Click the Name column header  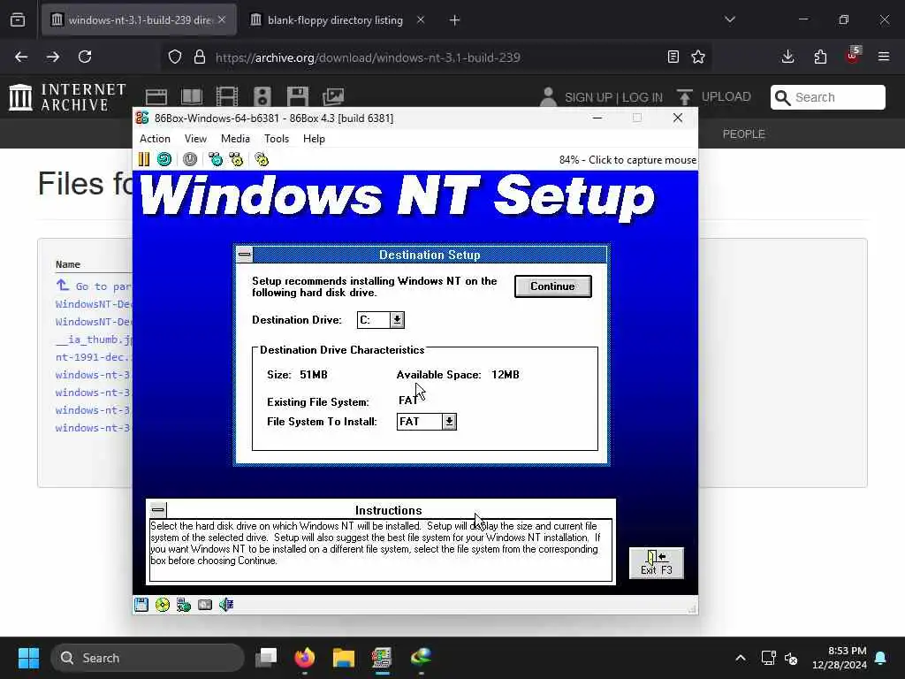pos(67,264)
